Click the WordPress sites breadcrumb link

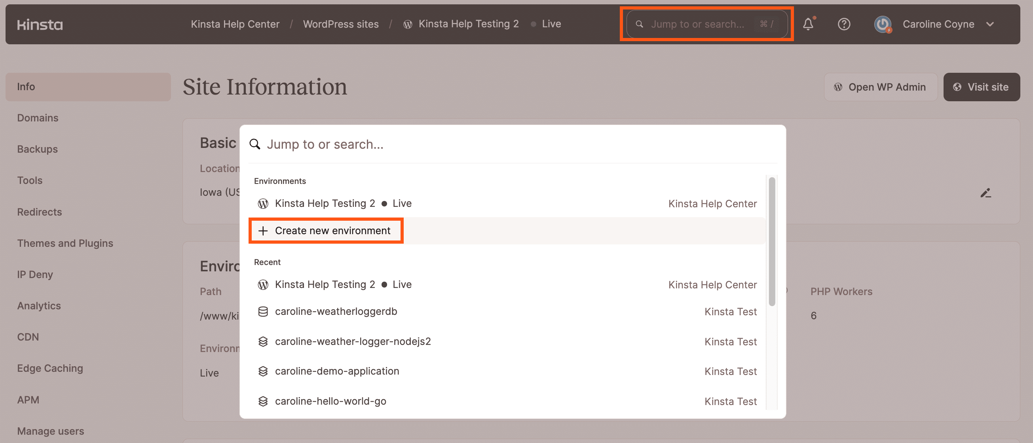(340, 24)
